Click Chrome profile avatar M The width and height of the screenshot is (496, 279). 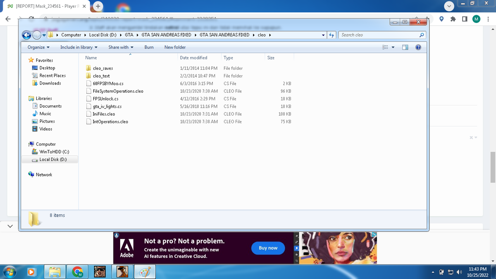tap(476, 19)
